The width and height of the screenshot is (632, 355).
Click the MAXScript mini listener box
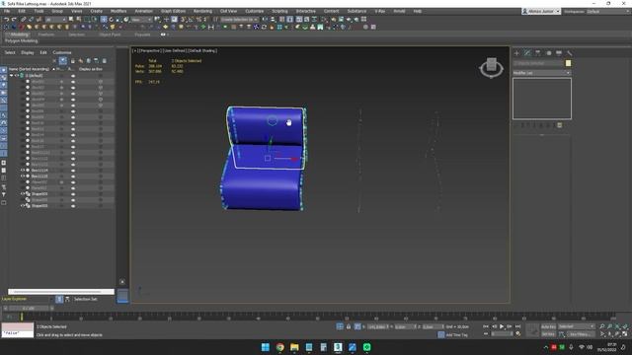click(18, 330)
